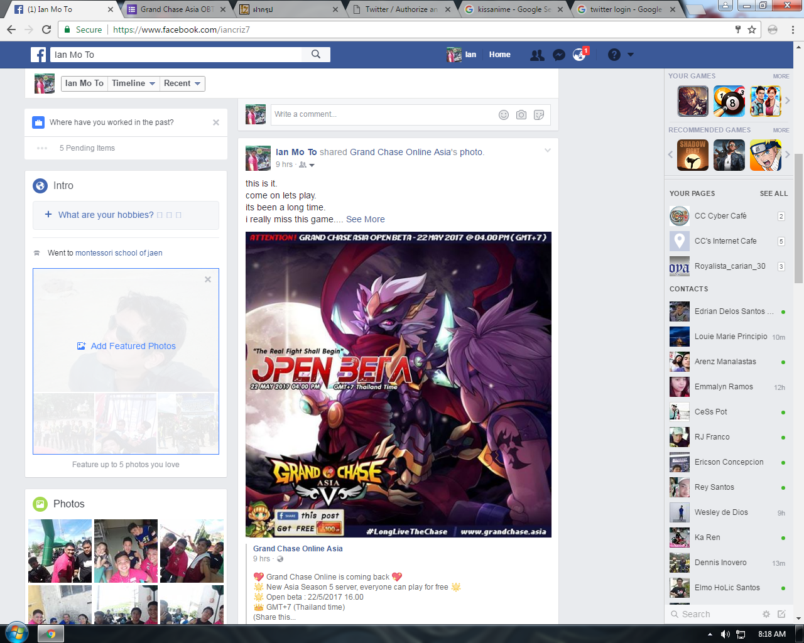This screenshot has width=804, height=643.
Task: Launch the 8 Ball Pool game icon
Action: (x=729, y=101)
